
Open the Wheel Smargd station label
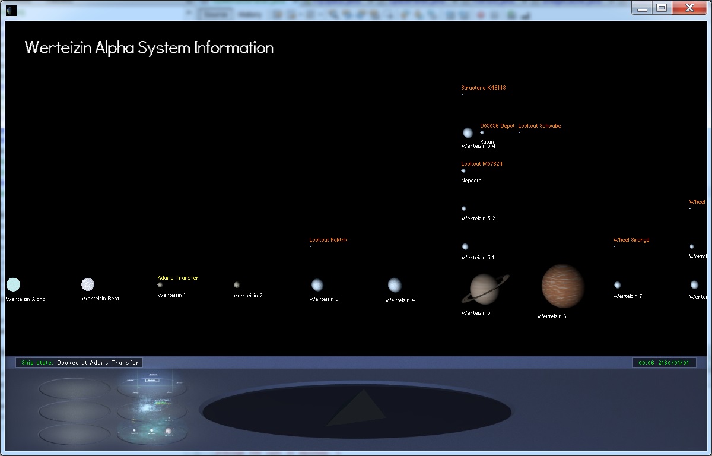(x=631, y=240)
